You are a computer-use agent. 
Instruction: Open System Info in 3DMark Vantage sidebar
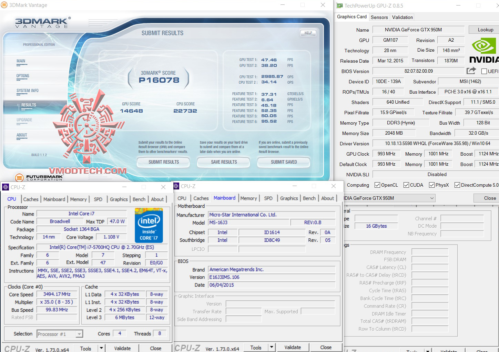28,91
